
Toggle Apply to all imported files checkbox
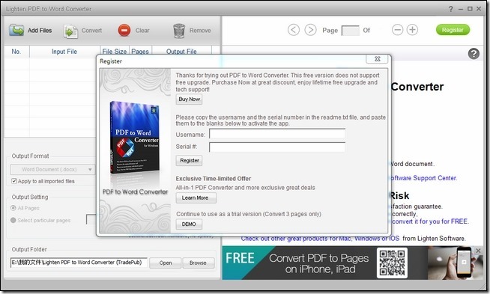tap(14, 181)
